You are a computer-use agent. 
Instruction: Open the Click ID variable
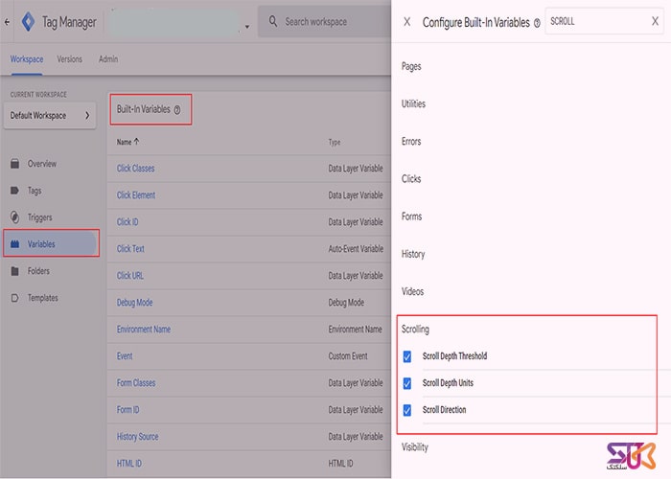click(127, 222)
